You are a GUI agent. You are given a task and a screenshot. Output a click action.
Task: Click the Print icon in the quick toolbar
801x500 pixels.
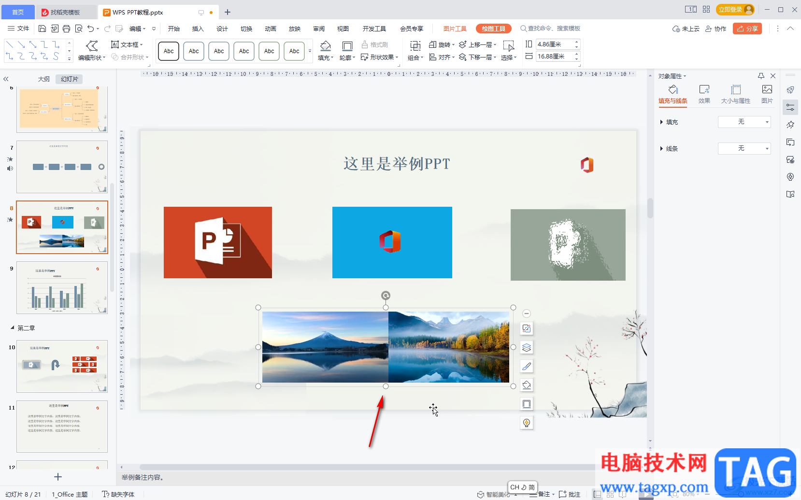click(x=66, y=29)
